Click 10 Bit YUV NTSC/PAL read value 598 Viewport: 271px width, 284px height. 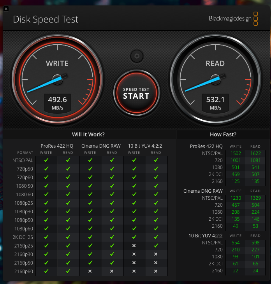pyautogui.click(x=255, y=243)
